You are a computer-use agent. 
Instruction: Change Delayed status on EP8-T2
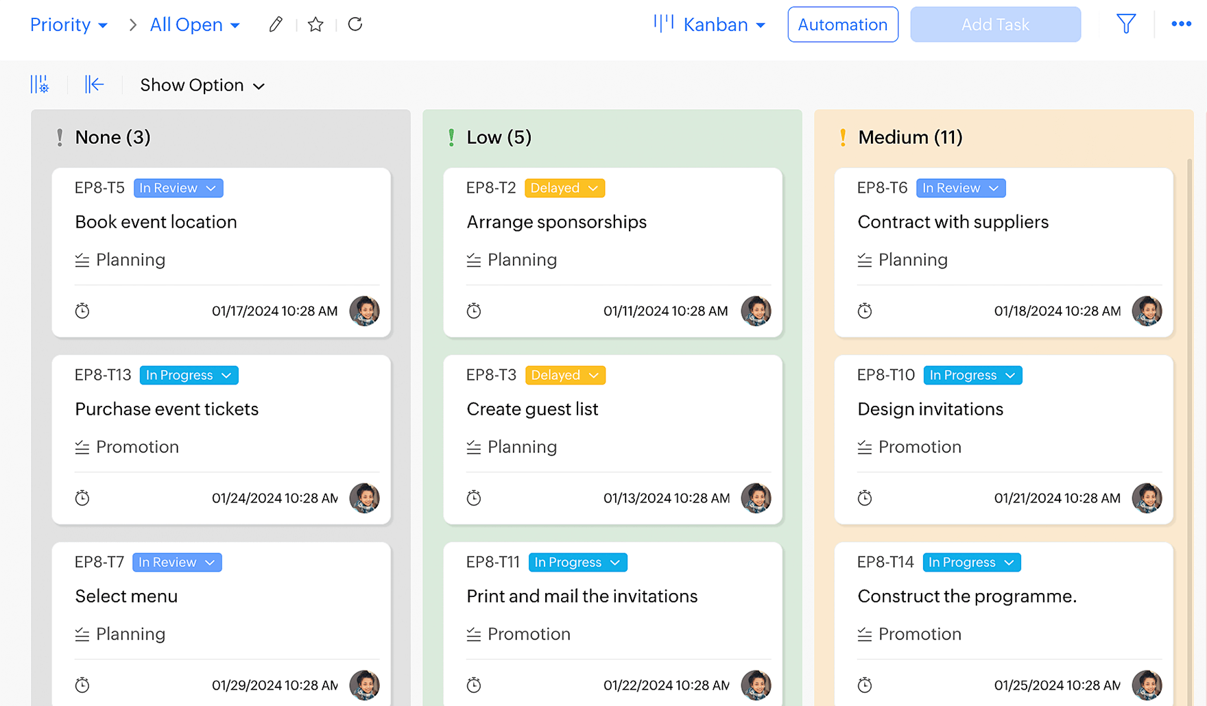pyautogui.click(x=564, y=188)
